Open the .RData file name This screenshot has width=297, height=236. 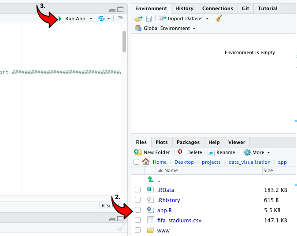pyautogui.click(x=166, y=190)
